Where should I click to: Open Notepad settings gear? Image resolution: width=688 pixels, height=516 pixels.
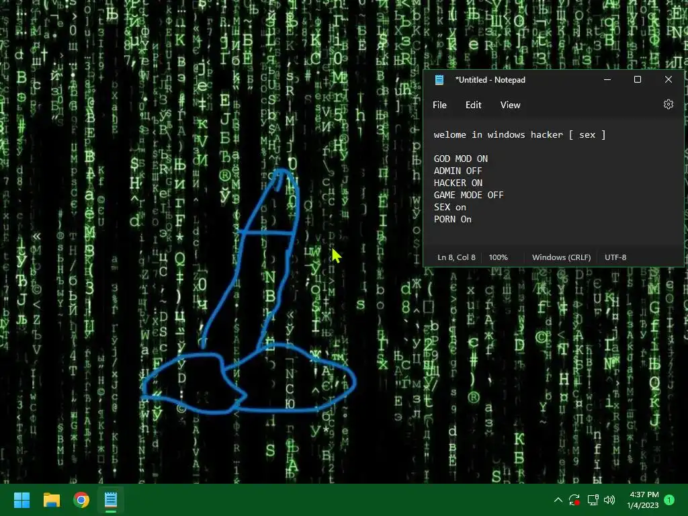[668, 104]
